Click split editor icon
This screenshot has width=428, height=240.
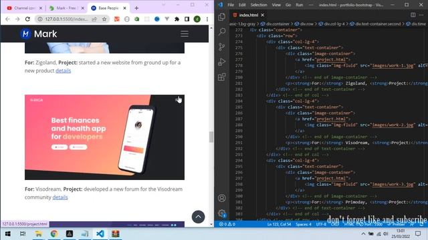pos(413,15)
